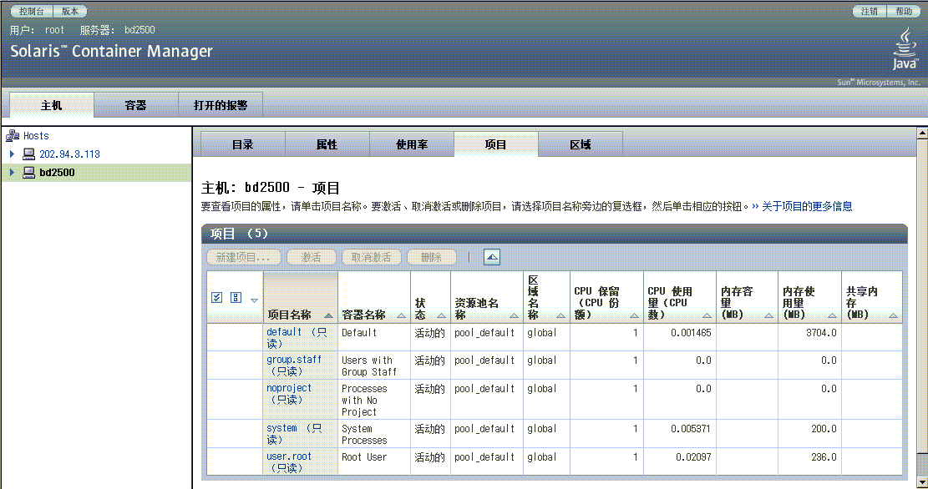Click the 200.0 memory usage value
This screenshot has height=489, width=928.
(x=824, y=429)
